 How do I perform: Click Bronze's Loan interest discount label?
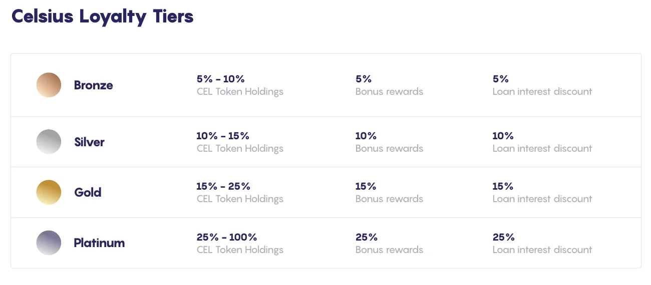pos(542,92)
